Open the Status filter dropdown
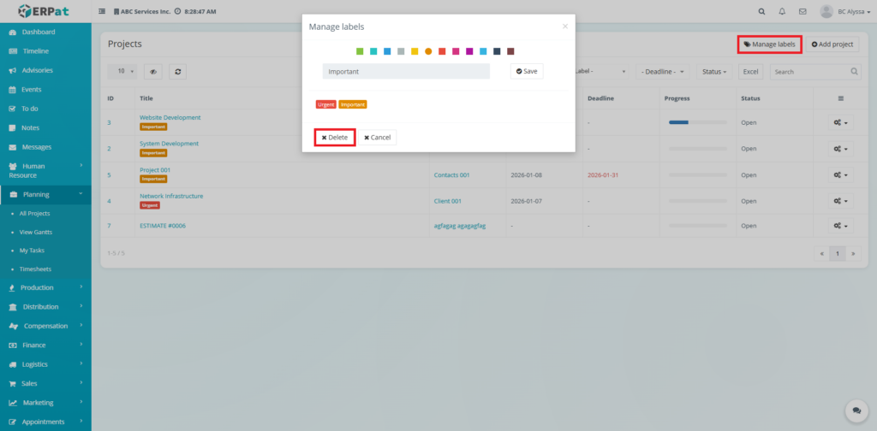877x431 pixels. [715, 72]
